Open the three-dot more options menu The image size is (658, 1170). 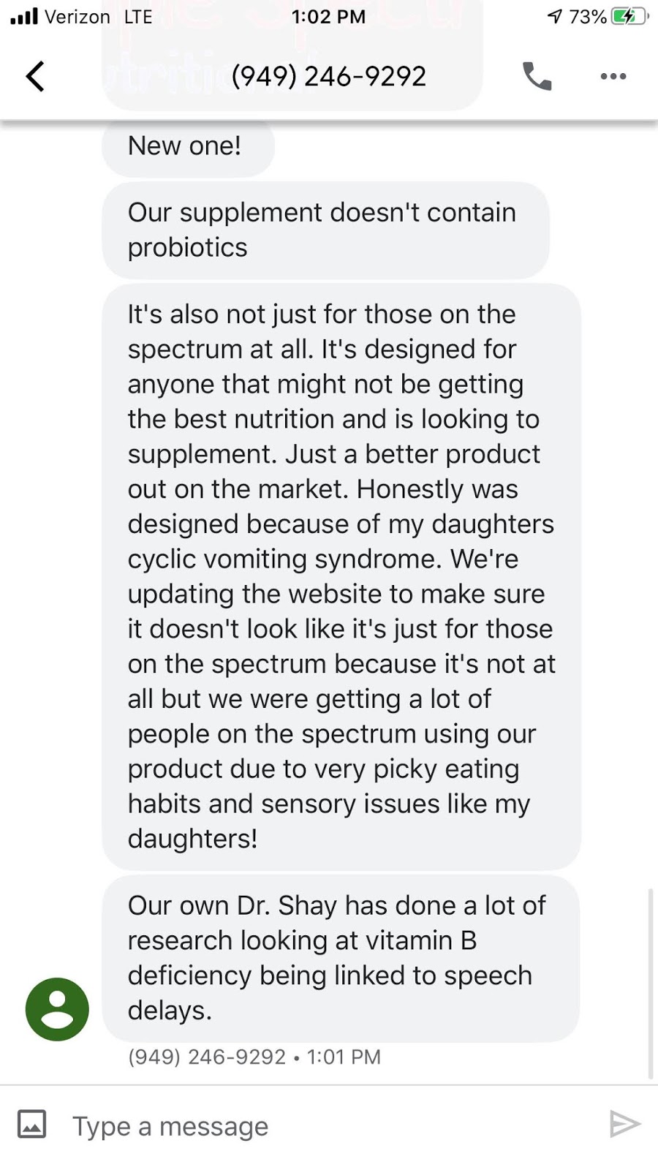click(613, 76)
